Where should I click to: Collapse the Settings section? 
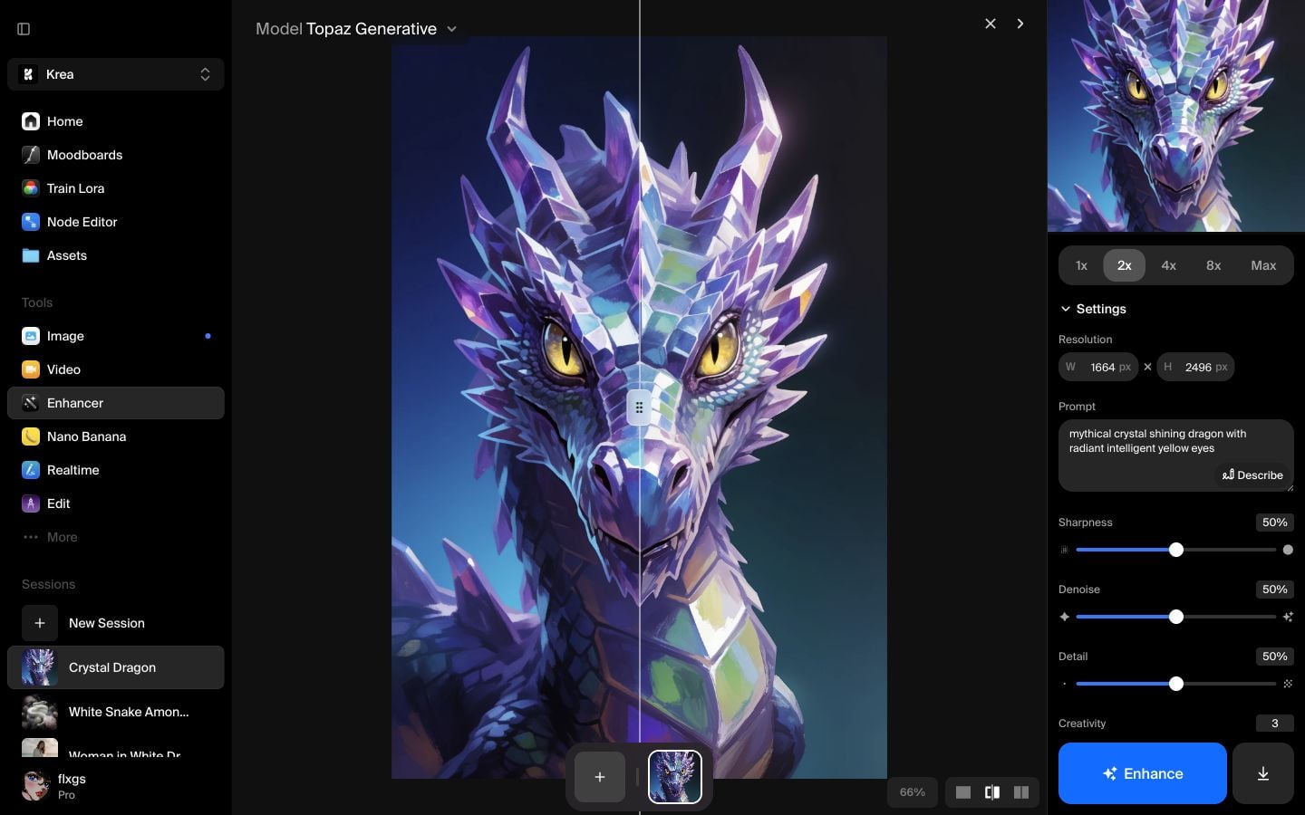pos(1093,309)
